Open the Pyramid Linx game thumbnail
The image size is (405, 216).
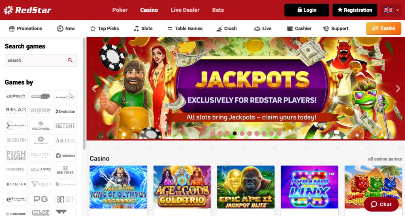[309, 187]
